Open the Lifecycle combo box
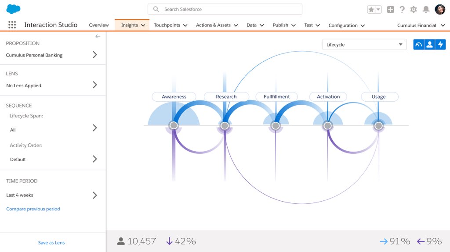The width and height of the screenshot is (450, 252). 364,44
